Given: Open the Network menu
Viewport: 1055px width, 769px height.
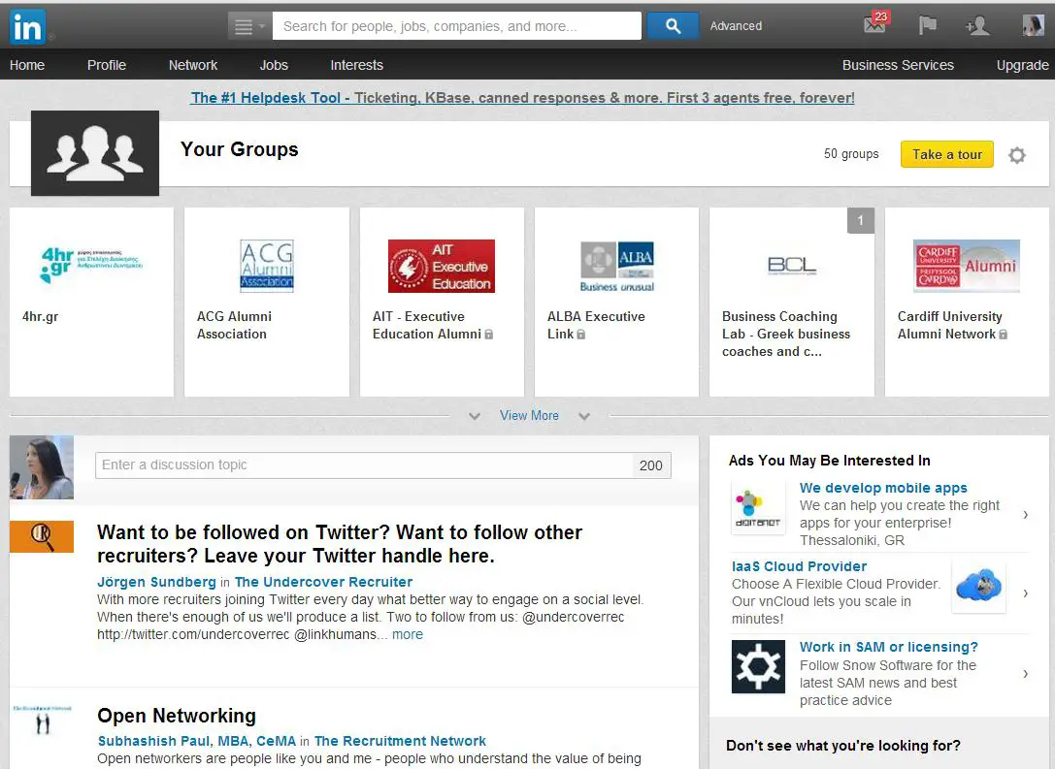Looking at the screenshot, I should tap(193, 65).
